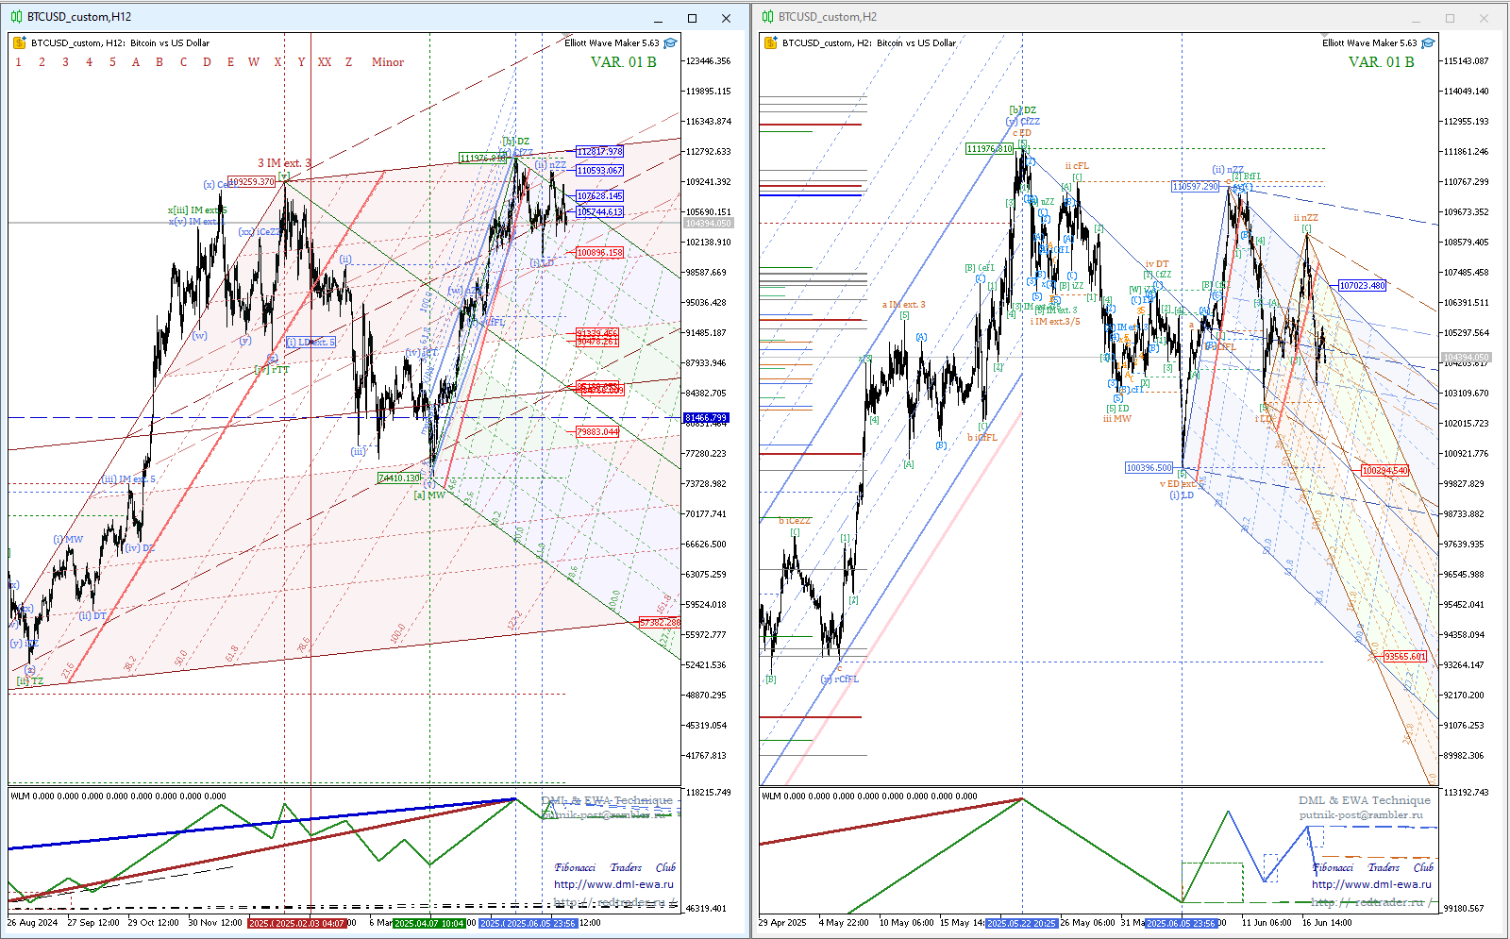This screenshot has height=939, width=1510.
Task: Close the BTCUSD_custom,H2 chart window
Action: [x=1484, y=18]
